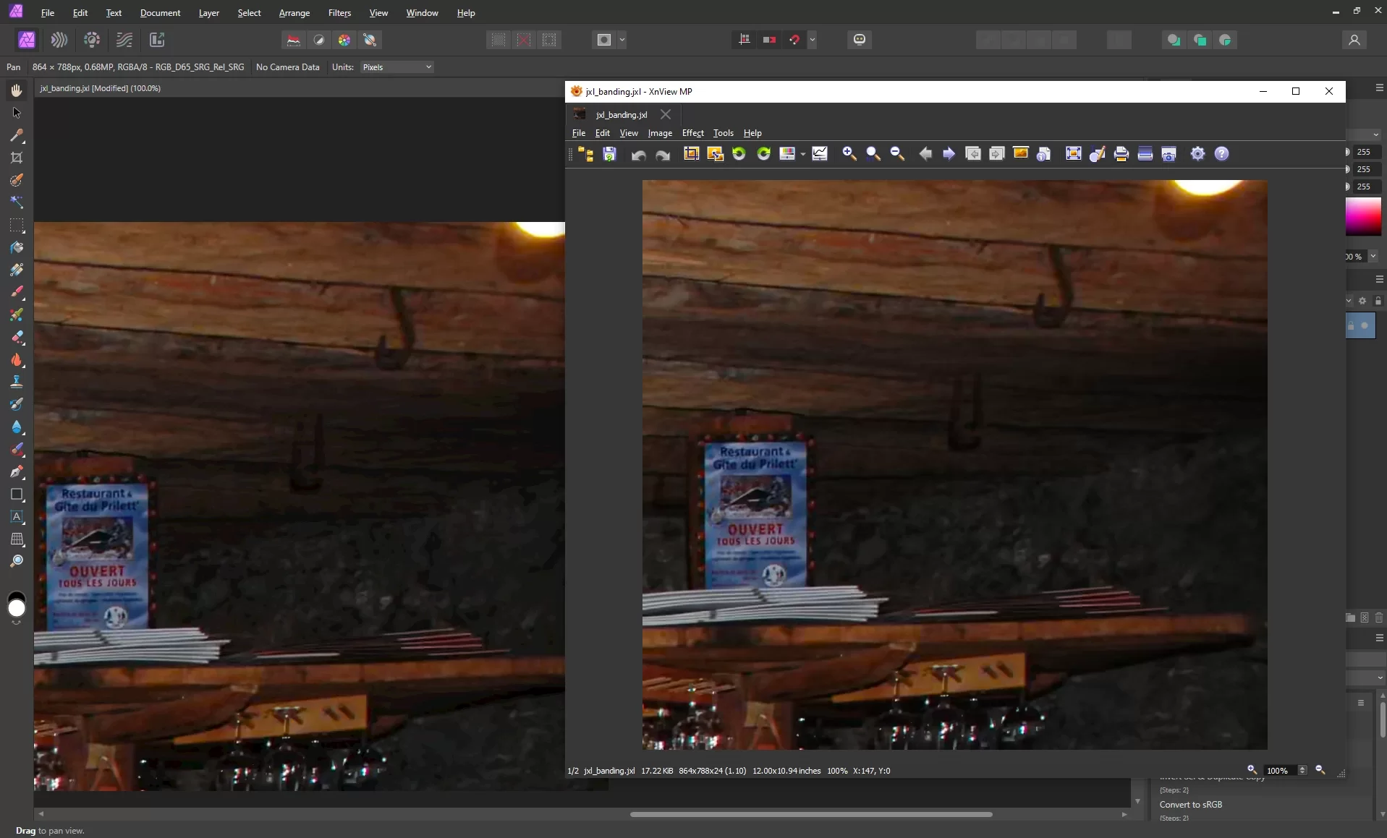Click Zoom In in the XnView toolbar
This screenshot has height=838, width=1387.
click(849, 153)
